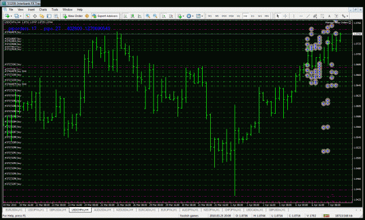Toggle the D1 timeframe

tap(252, 16)
